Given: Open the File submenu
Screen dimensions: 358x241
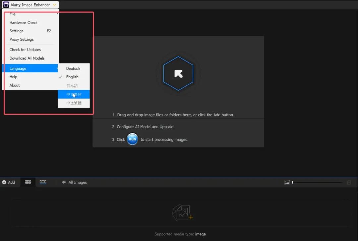Looking at the screenshot, I should point(30,14).
